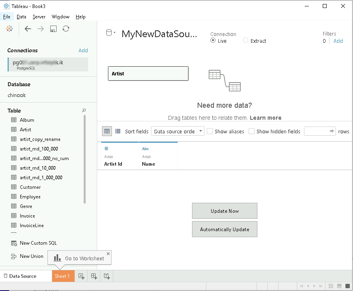353x291 pixels.
Task: Show sheet sorter grid icon in status bar
Action: (x=331, y=286)
